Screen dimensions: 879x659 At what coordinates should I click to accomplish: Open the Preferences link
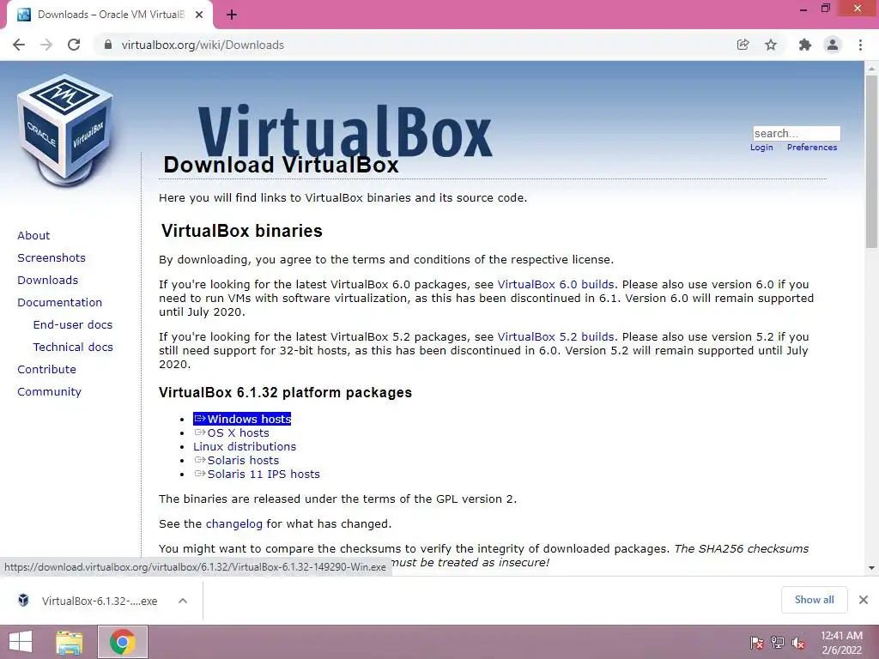pyautogui.click(x=812, y=148)
